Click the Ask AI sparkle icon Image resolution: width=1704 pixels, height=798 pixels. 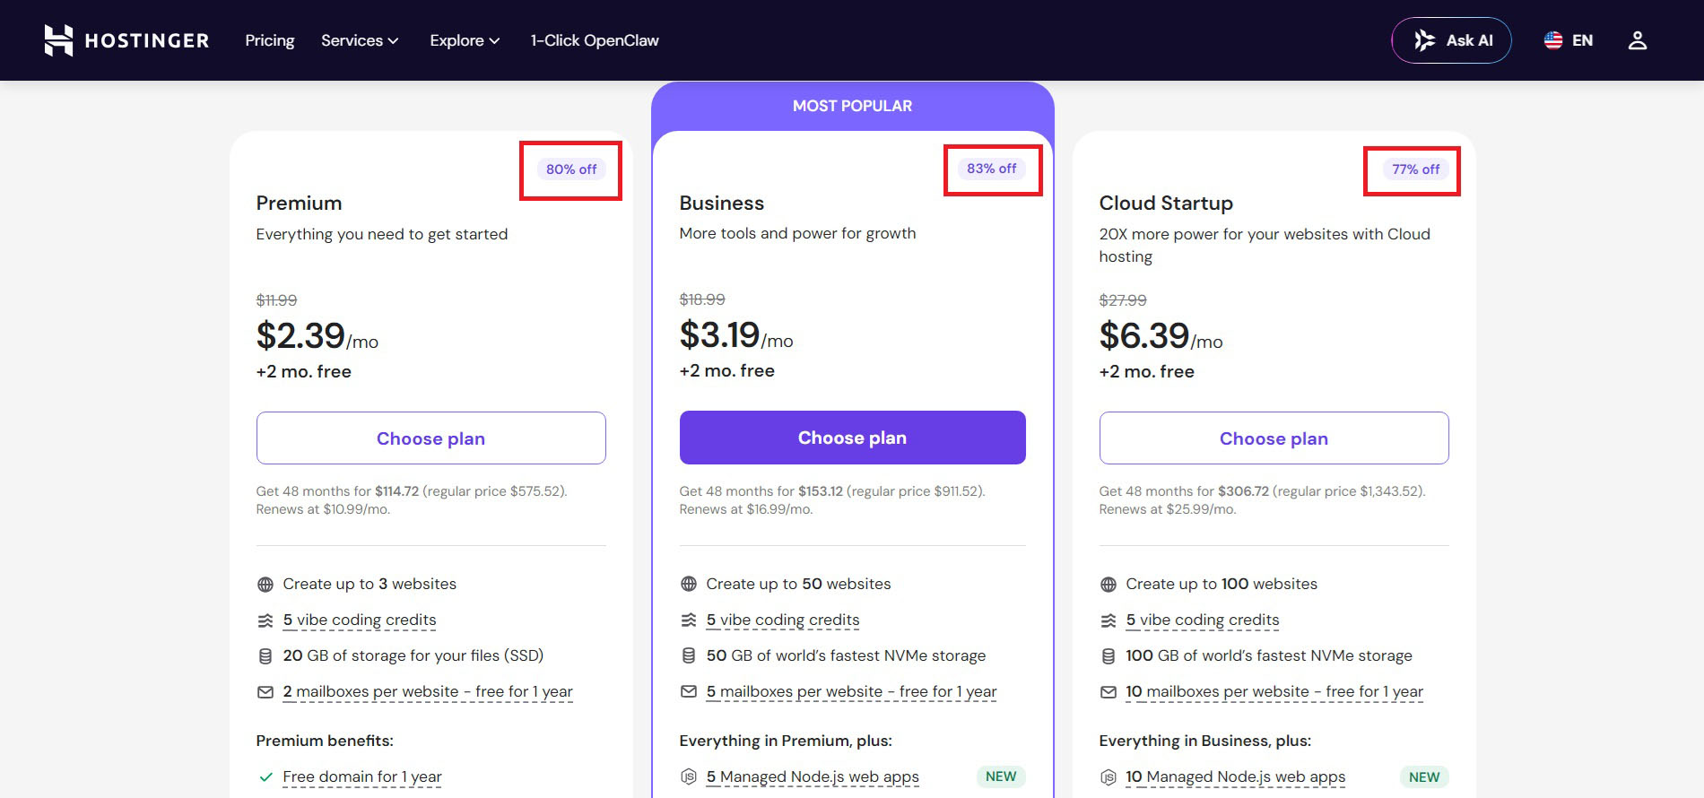(1424, 40)
